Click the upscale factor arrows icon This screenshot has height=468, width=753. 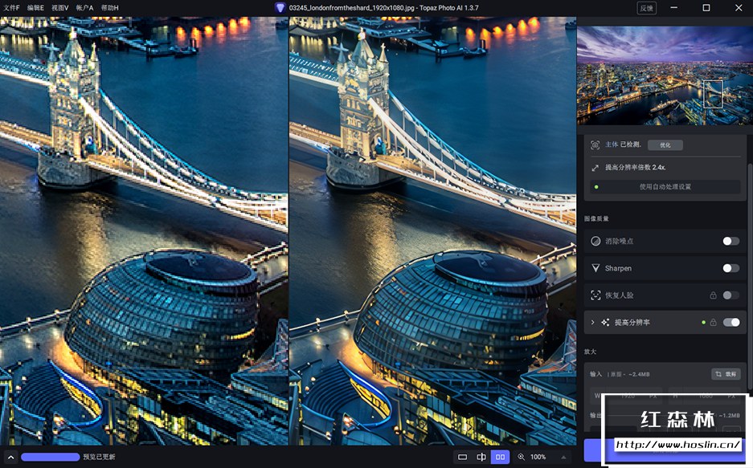click(595, 168)
